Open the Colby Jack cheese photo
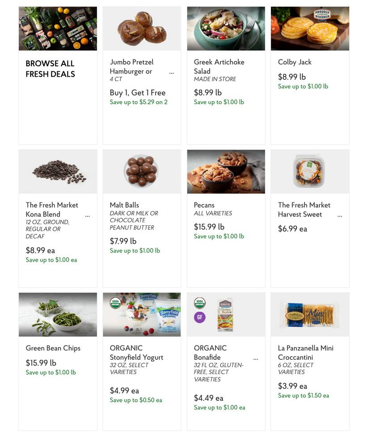367x448 pixels. (x=310, y=29)
